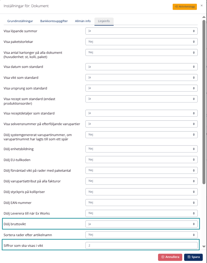Click the scrollbar down arrow
This screenshot has height=263, width=207.
coord(204,247)
